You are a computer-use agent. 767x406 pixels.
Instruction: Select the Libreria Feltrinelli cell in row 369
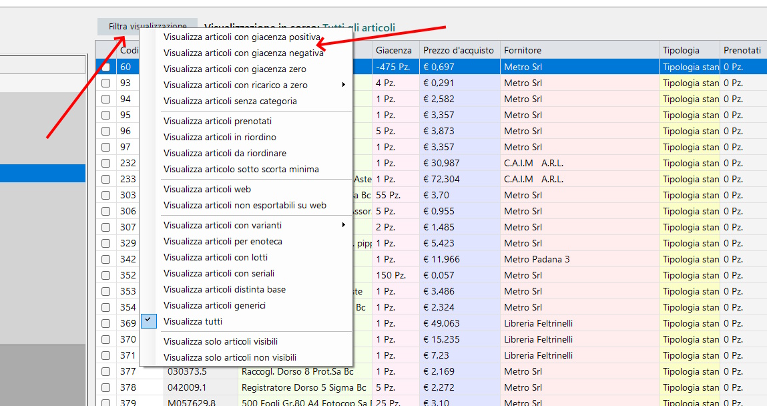pyautogui.click(x=538, y=323)
